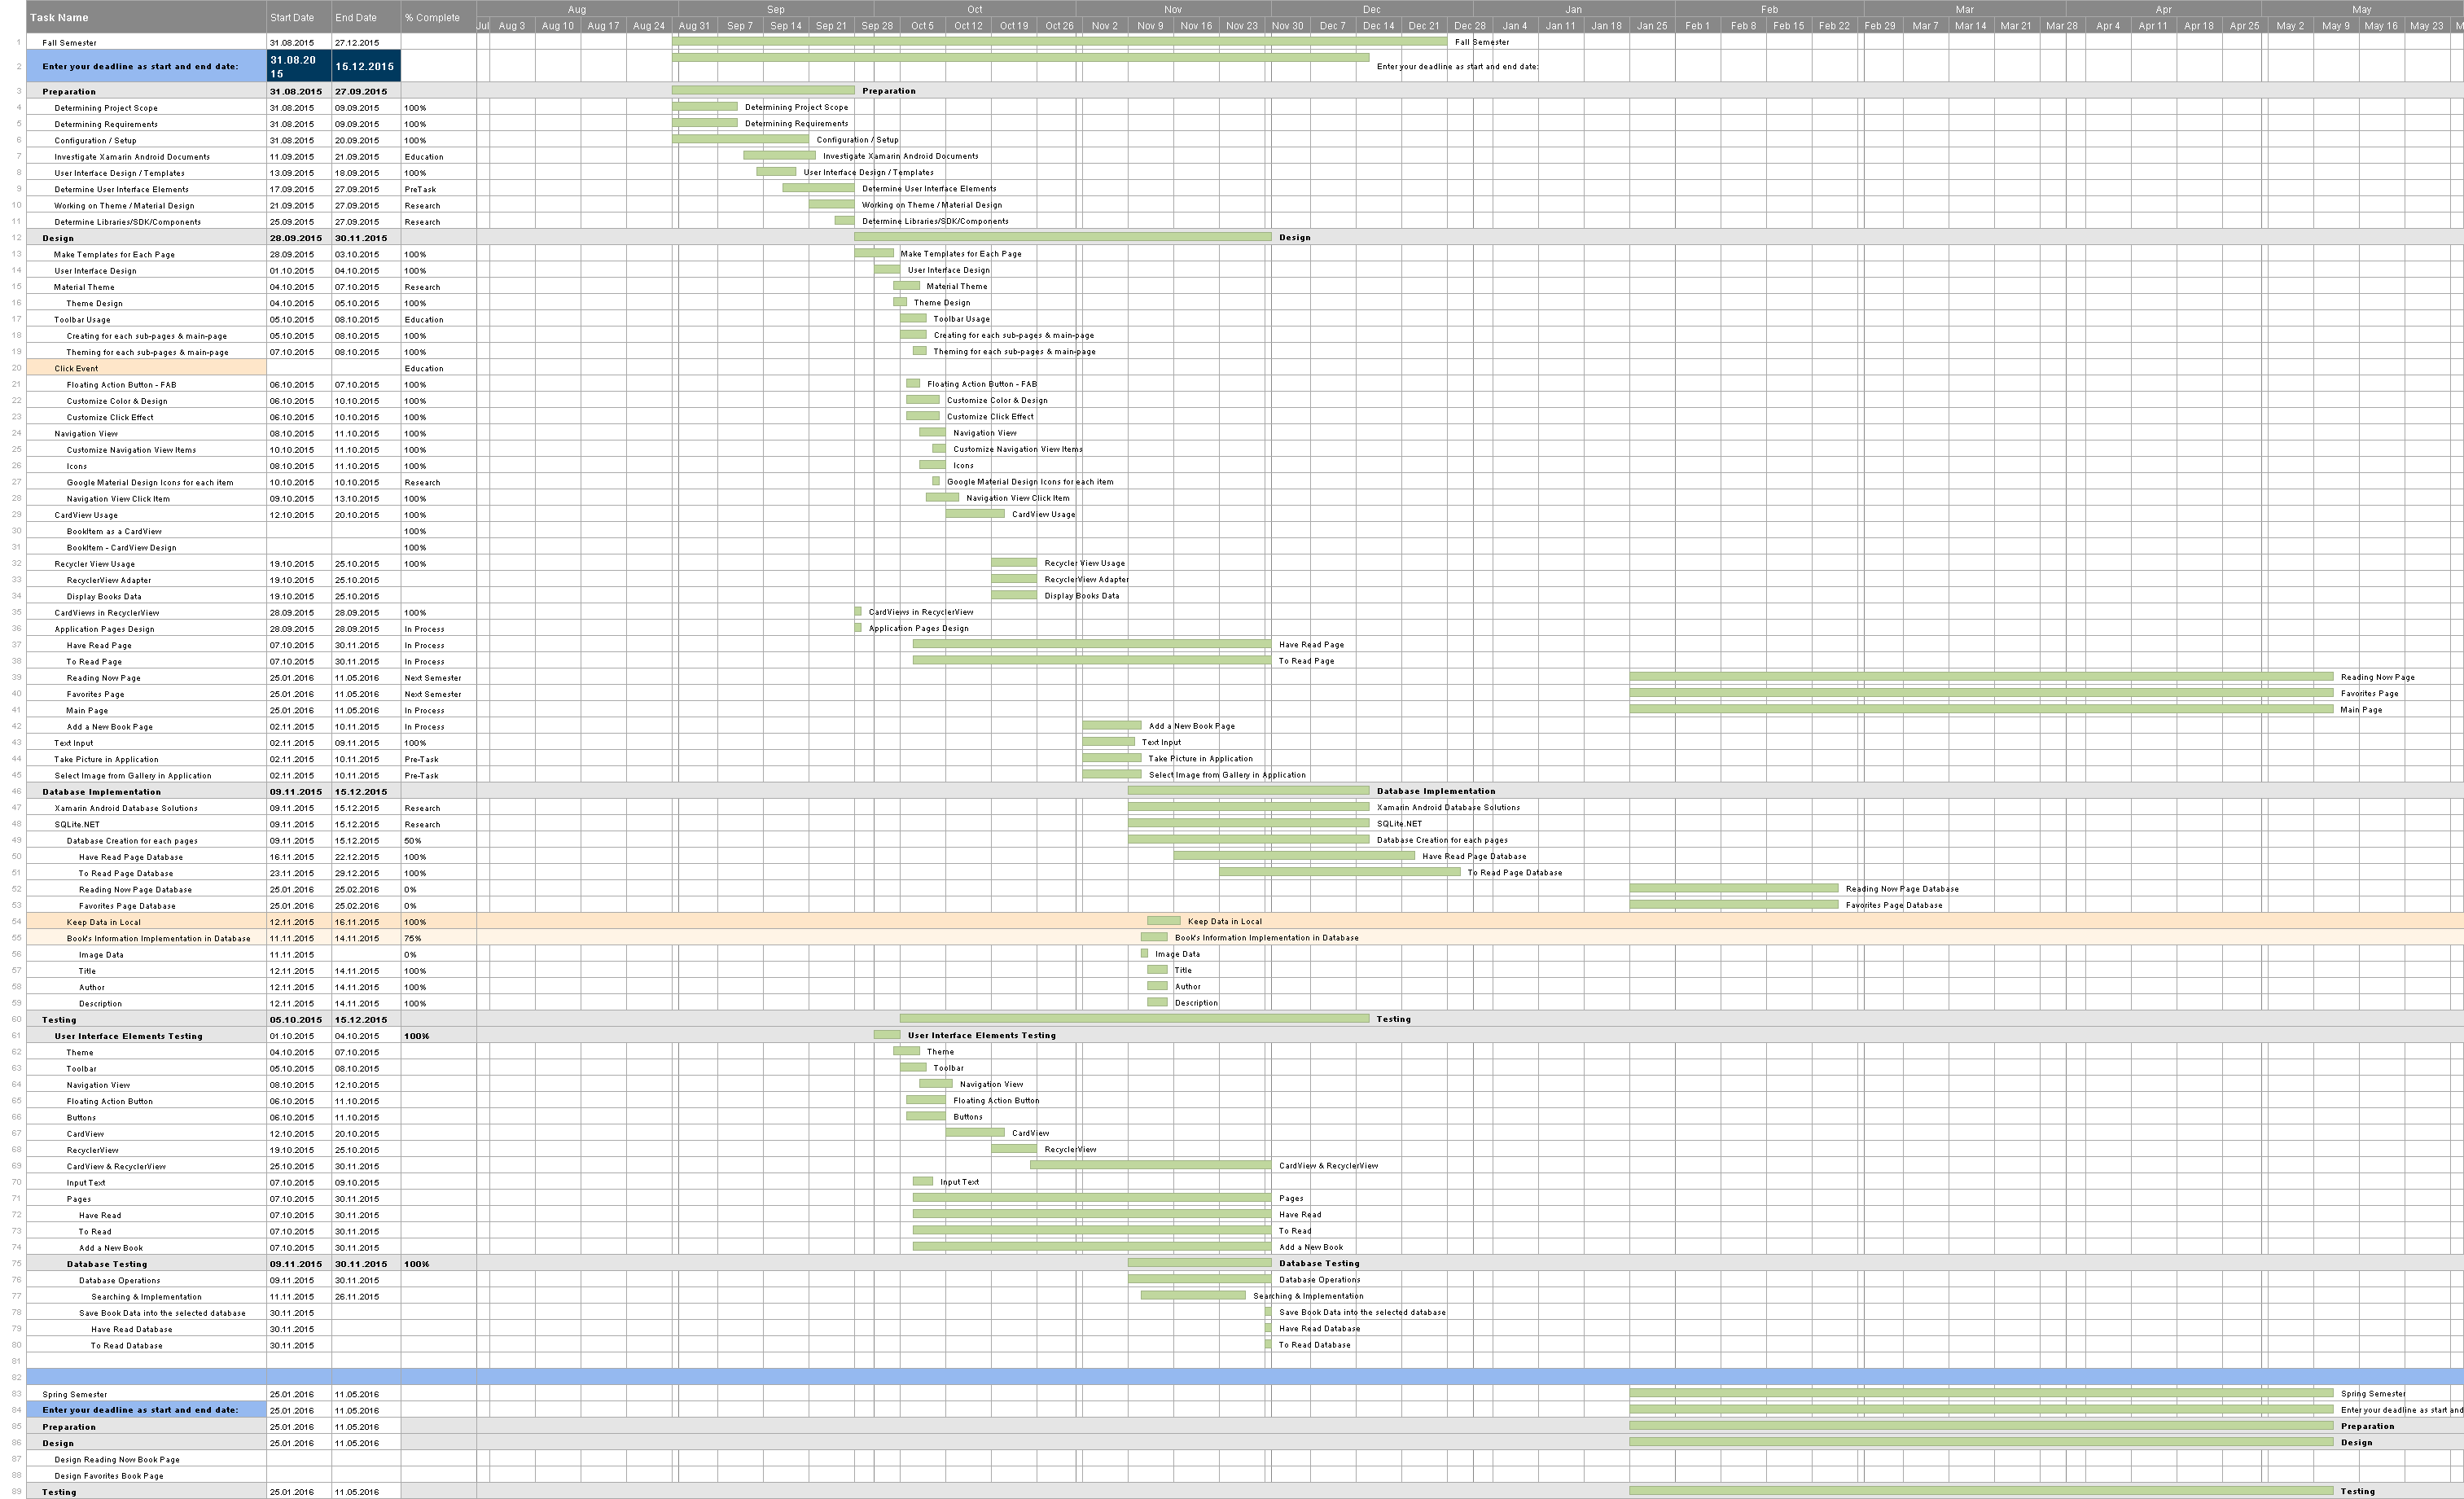Select Searching & Implementation in the task list
The image size is (2464, 1499).
coord(146,1296)
